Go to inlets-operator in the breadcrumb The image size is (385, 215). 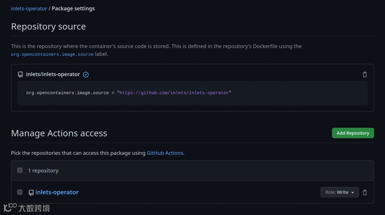pyautogui.click(x=29, y=9)
